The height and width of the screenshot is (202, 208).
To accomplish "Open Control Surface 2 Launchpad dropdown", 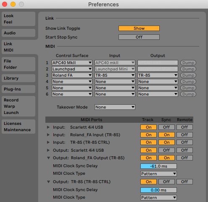I will coord(72,69).
